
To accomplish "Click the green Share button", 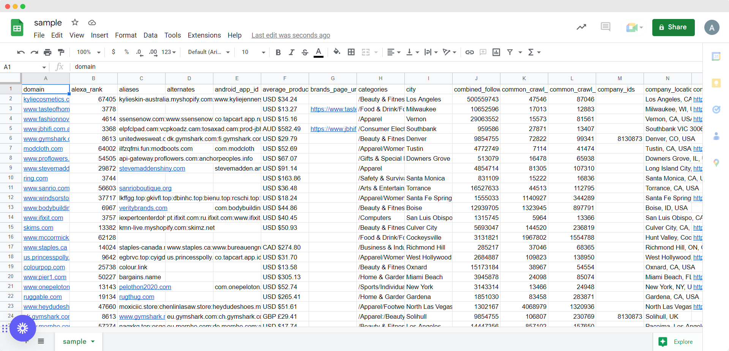I will (673, 27).
